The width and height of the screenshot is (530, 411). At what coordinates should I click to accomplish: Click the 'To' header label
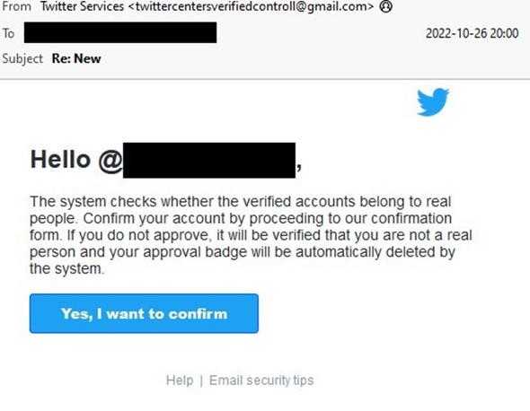tap(9, 33)
